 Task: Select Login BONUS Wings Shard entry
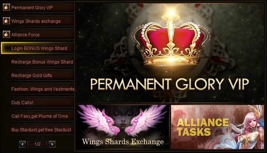[x=38, y=48]
